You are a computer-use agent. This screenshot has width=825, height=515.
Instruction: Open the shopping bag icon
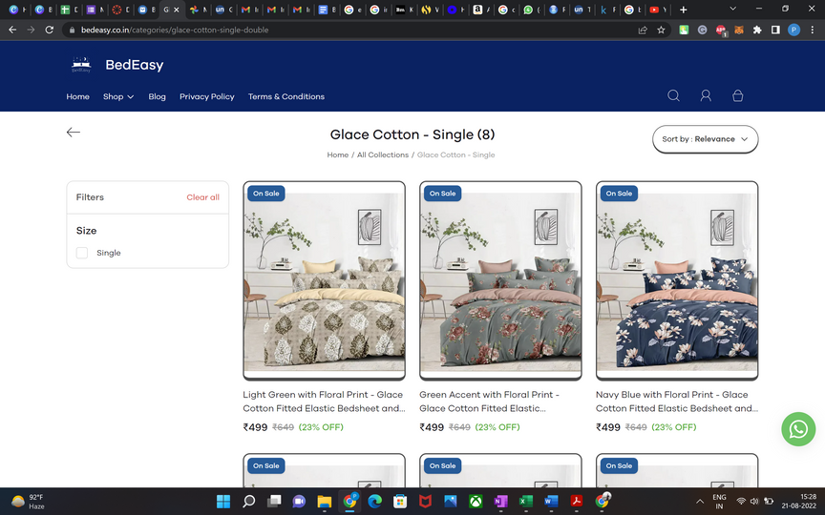(x=738, y=95)
